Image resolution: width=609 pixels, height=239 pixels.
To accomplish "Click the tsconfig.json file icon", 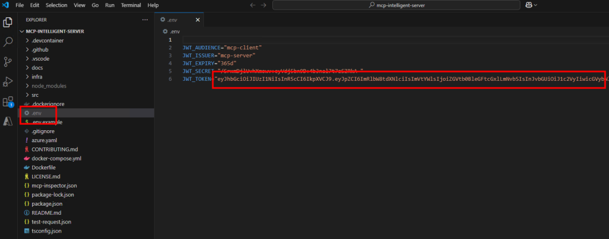I will coord(27,231).
